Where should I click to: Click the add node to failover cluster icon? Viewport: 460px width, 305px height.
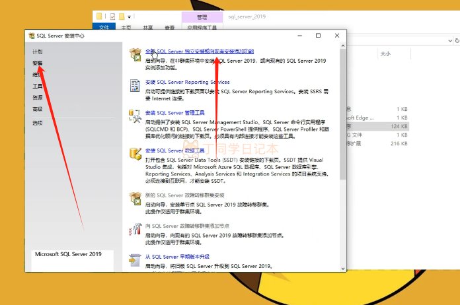(x=135, y=230)
